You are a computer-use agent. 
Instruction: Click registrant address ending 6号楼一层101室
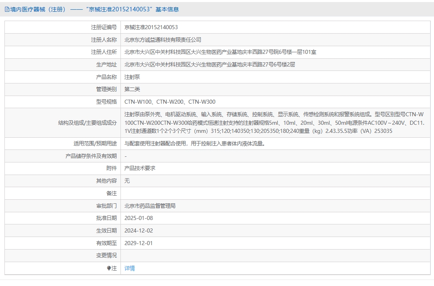coord(220,52)
